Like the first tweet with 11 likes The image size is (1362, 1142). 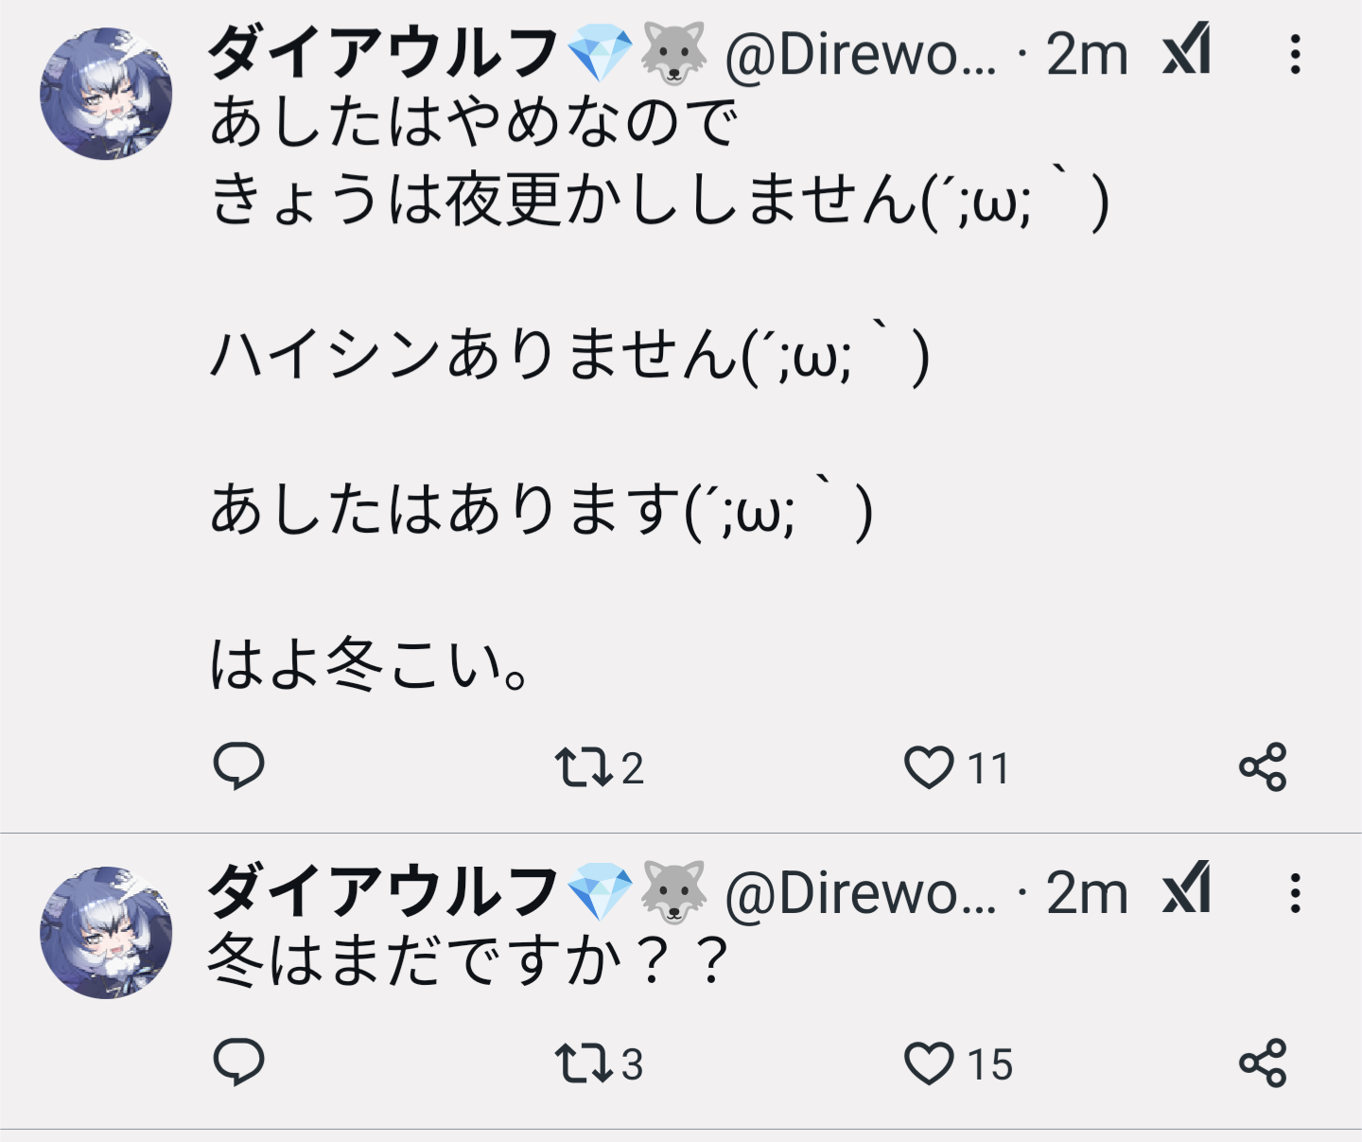957,767
